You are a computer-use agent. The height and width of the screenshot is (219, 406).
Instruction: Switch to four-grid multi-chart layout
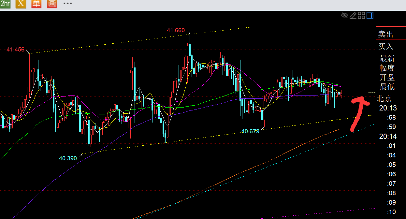(x=361, y=15)
